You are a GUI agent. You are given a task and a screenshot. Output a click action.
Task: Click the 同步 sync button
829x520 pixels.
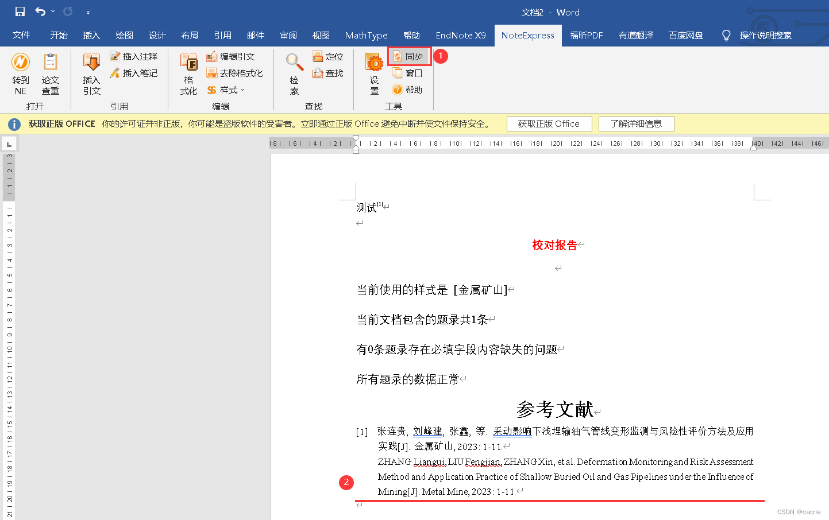coord(408,56)
